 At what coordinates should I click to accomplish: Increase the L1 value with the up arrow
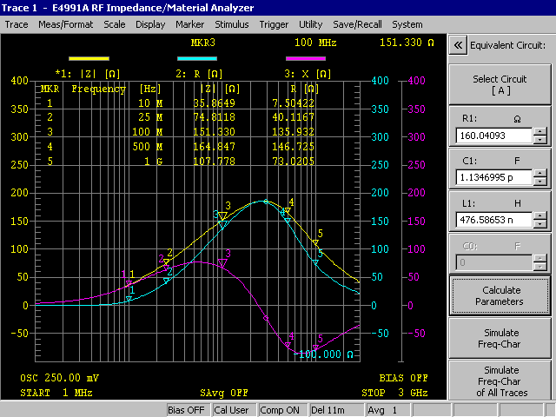[x=540, y=215]
